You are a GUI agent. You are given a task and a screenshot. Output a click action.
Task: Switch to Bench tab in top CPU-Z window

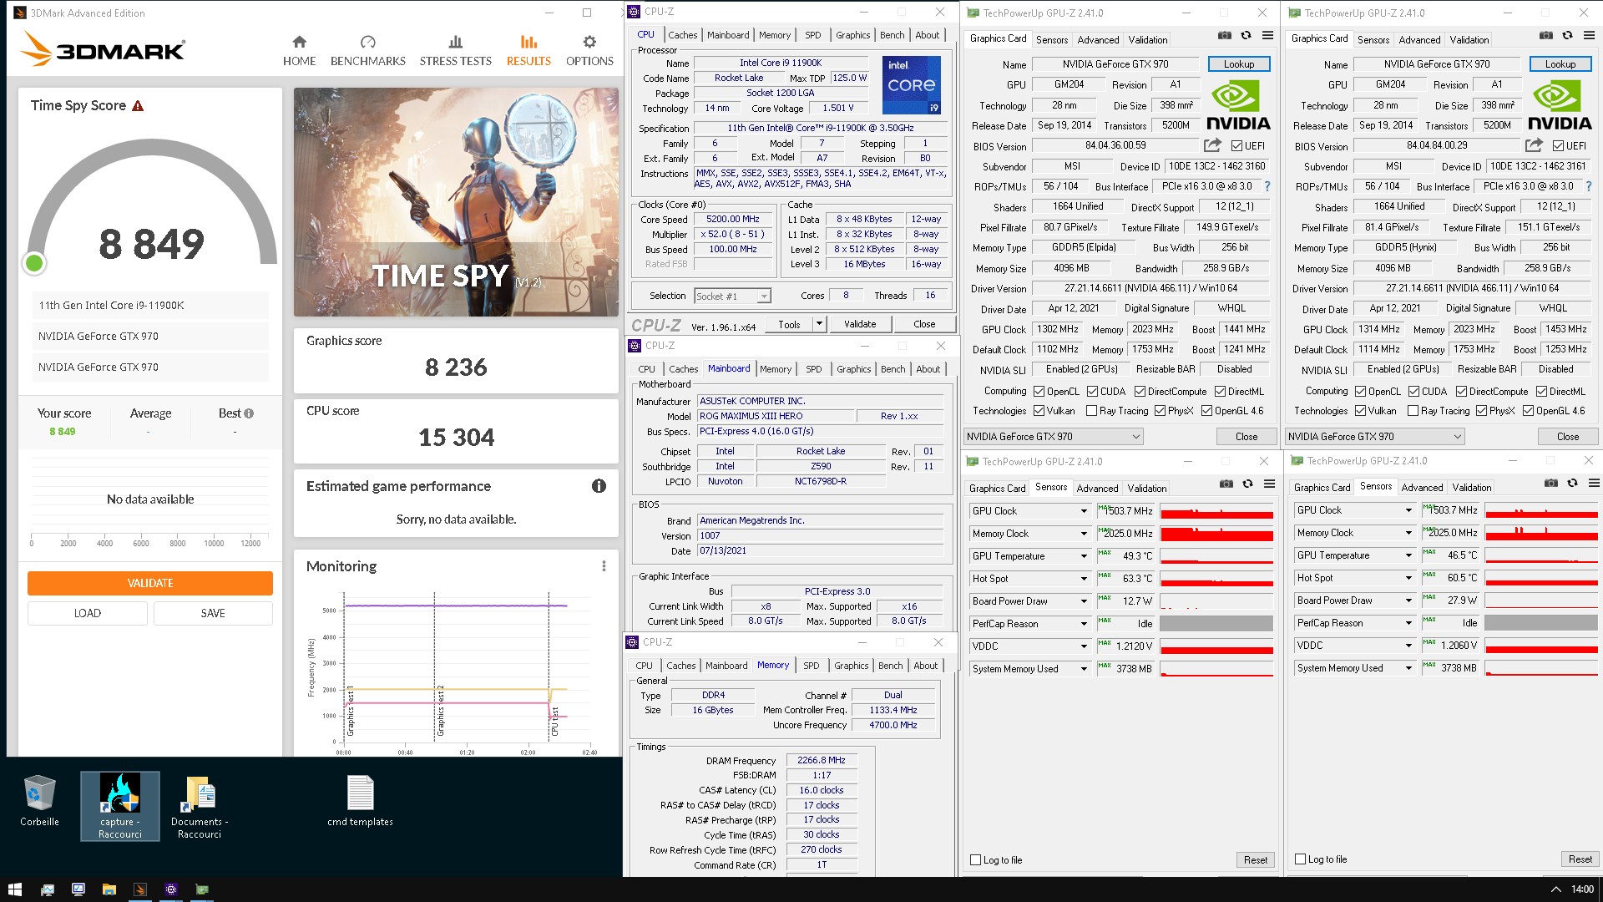(892, 35)
